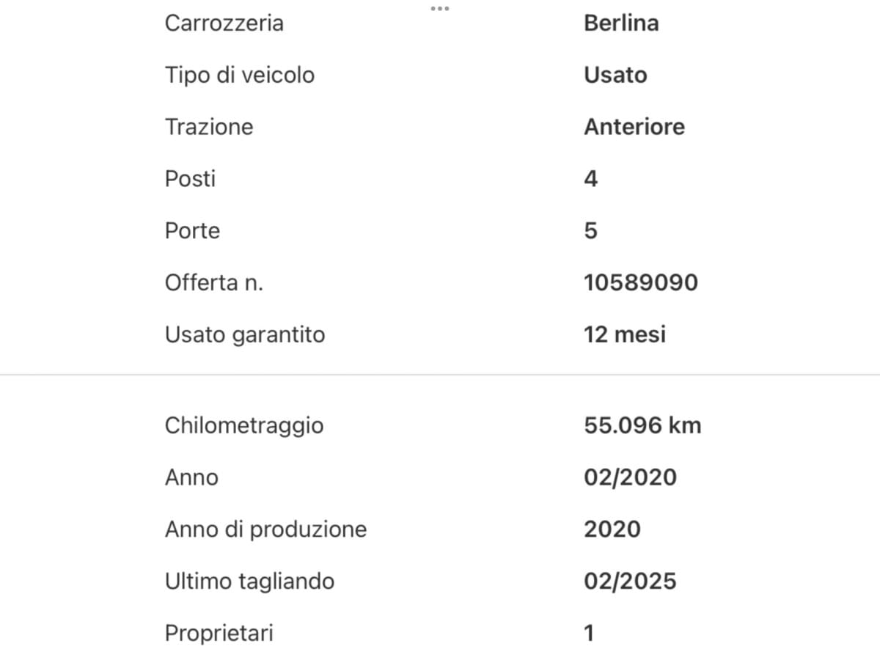Click the Usato garantito label
Viewport: 880px width, 660px height.
click(245, 334)
